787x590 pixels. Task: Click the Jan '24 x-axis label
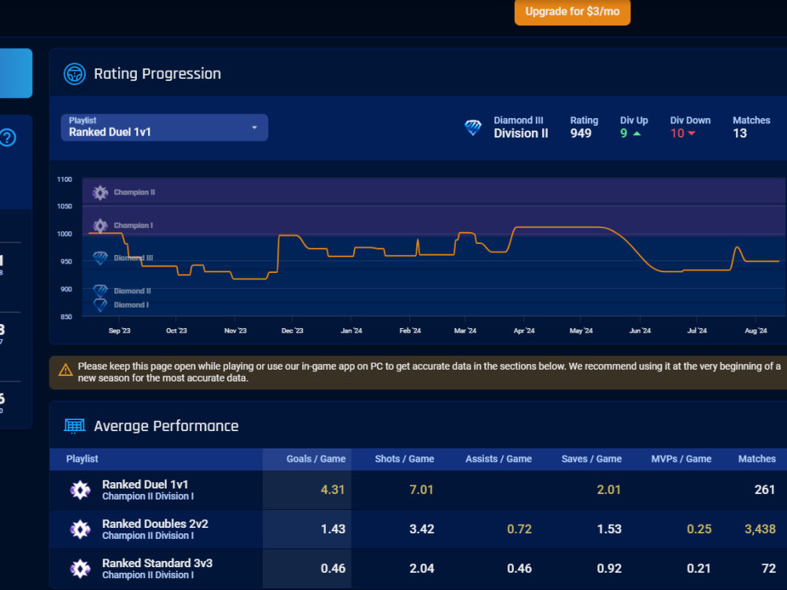coord(351,330)
